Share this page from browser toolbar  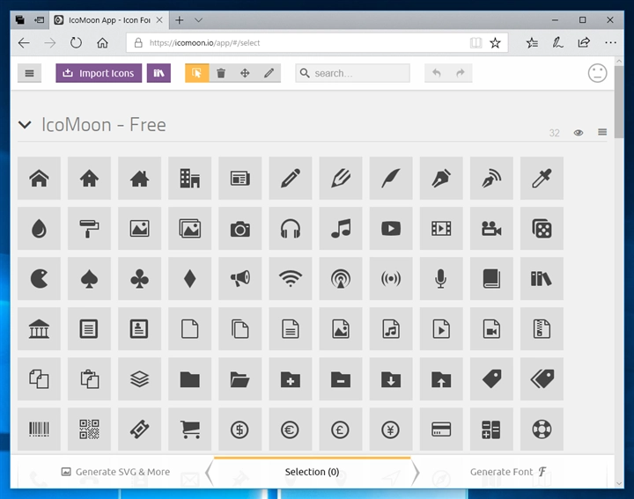(x=584, y=42)
